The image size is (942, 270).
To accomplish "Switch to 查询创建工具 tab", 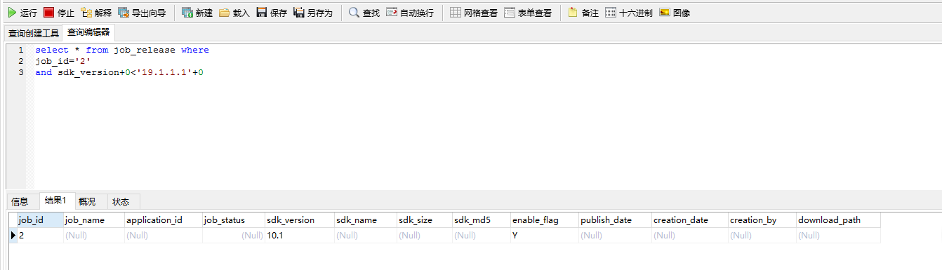I will 34,33.
